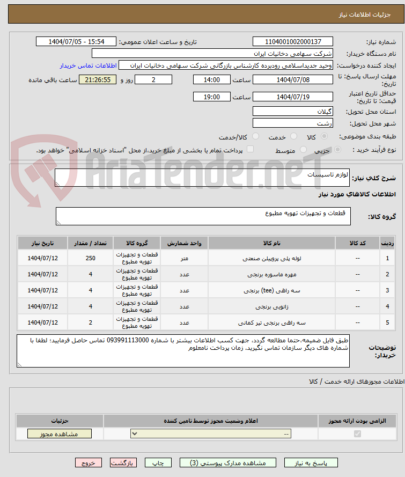Click the general description text area لوازم تاسیسات
This screenshot has width=405, height=477.
[202, 178]
